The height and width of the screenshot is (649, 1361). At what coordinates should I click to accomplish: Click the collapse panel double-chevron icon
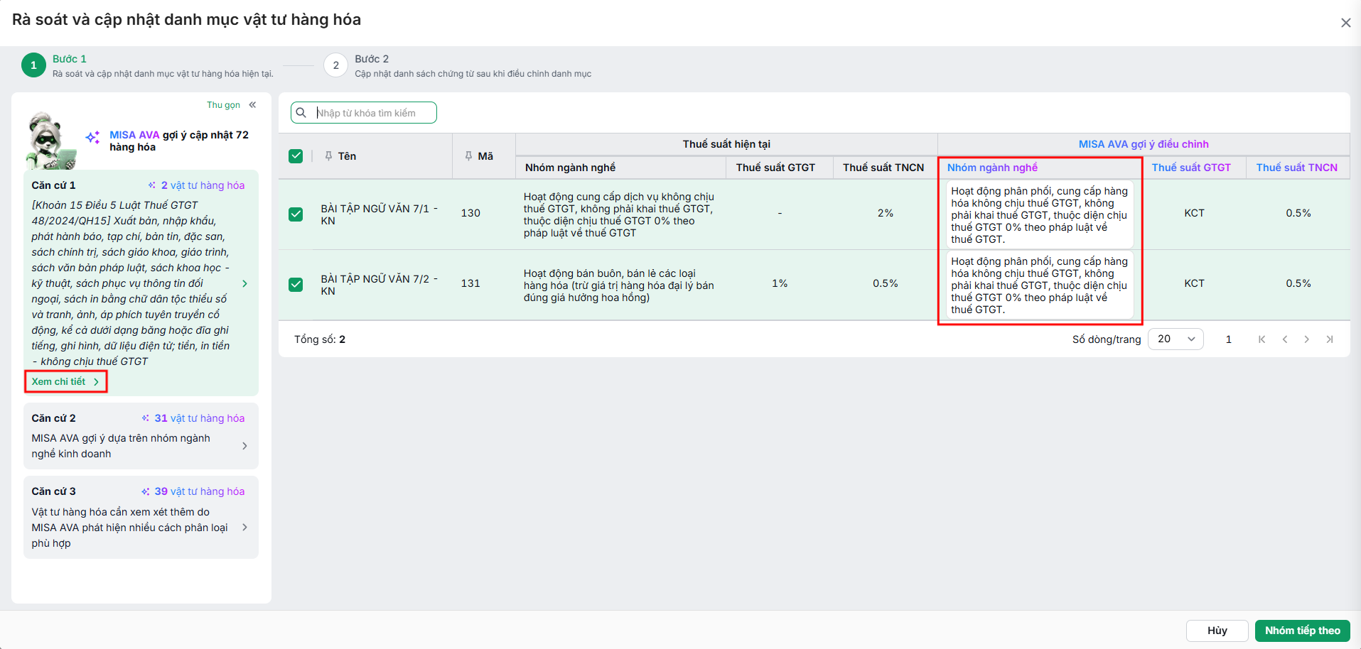(x=252, y=105)
